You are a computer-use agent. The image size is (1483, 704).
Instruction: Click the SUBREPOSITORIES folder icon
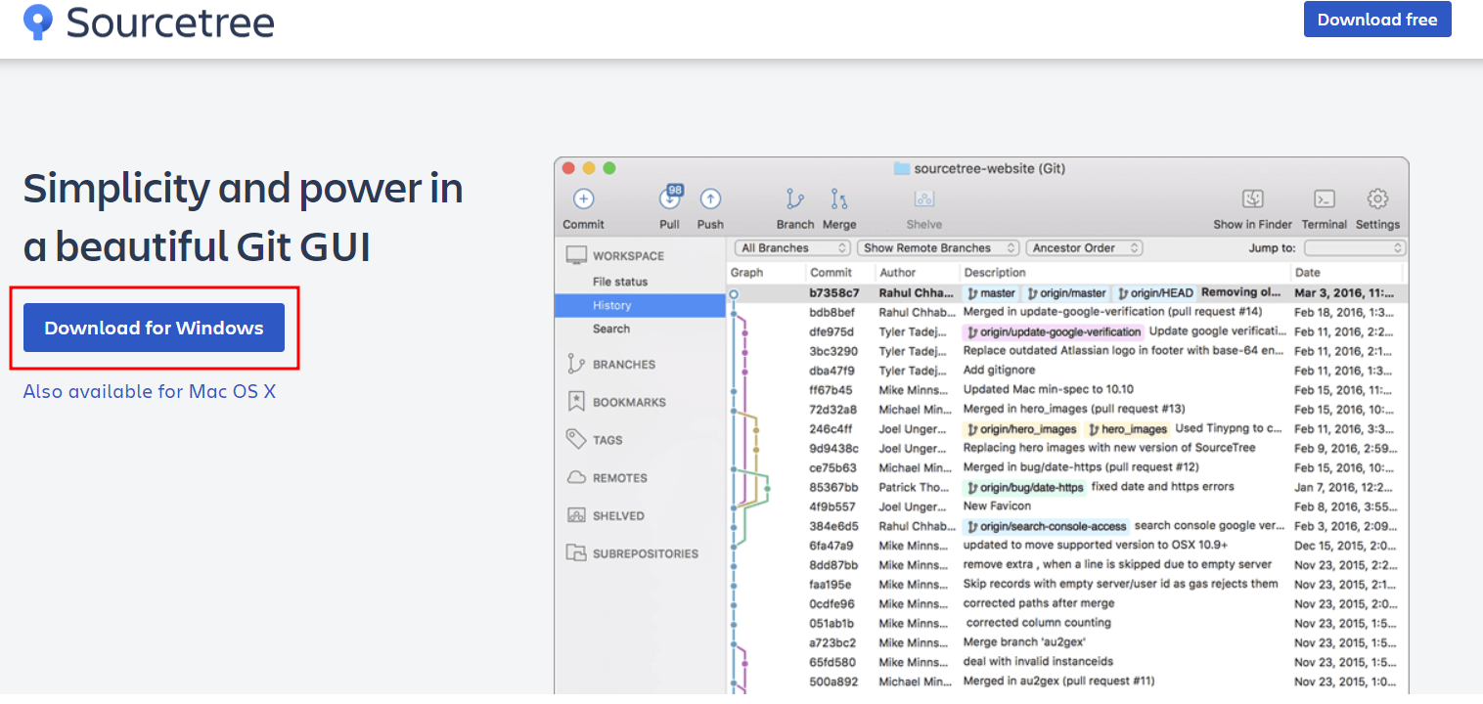[576, 553]
